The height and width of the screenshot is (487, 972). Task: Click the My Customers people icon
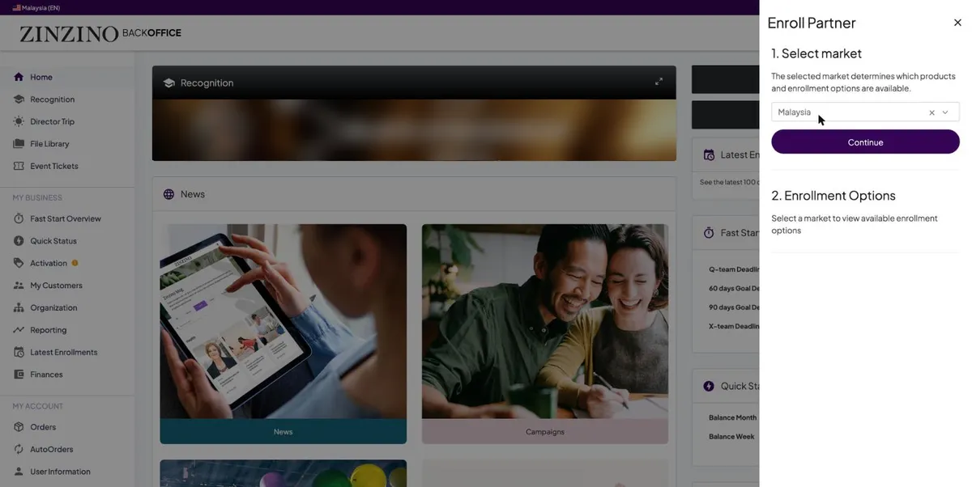(x=19, y=286)
